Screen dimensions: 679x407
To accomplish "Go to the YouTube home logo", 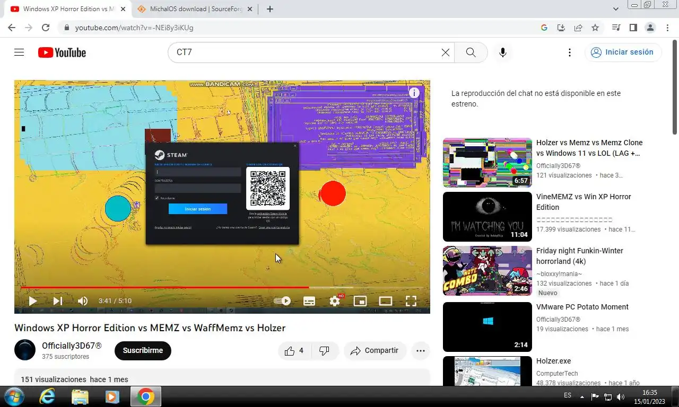I will point(62,52).
